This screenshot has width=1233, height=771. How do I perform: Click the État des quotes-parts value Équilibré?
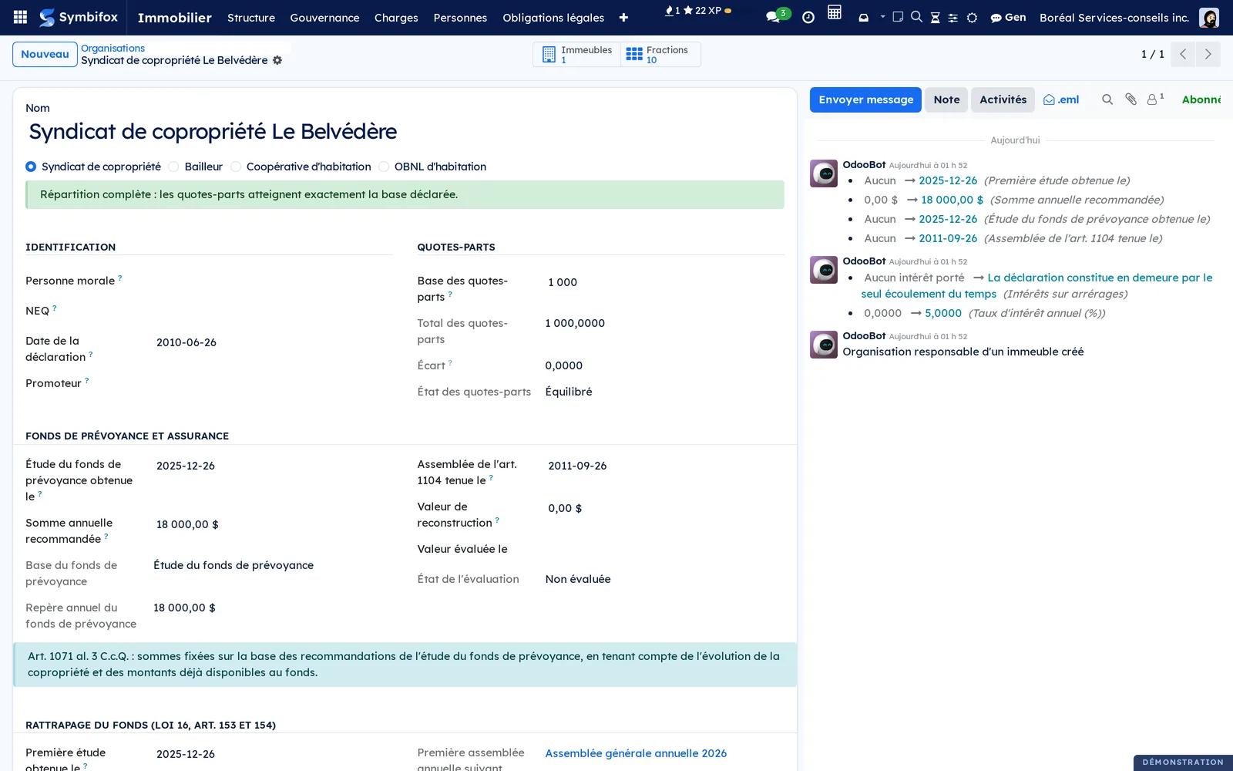(x=569, y=392)
